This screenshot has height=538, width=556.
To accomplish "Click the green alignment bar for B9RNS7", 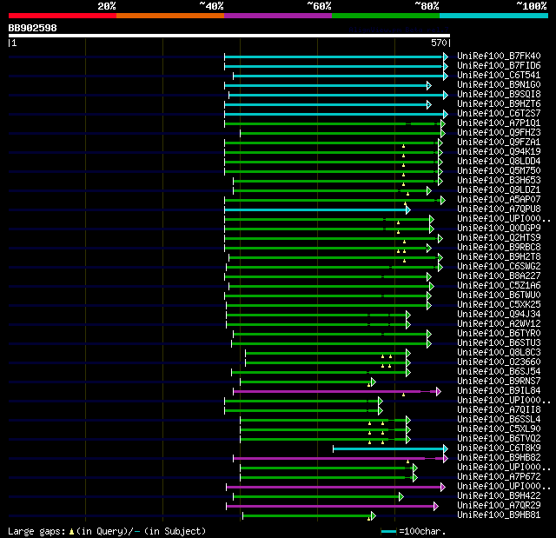I will pos(306,382).
